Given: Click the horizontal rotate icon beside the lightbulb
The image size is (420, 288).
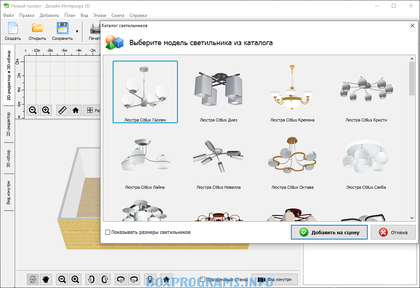Looking at the screenshot, I should pos(134,279).
